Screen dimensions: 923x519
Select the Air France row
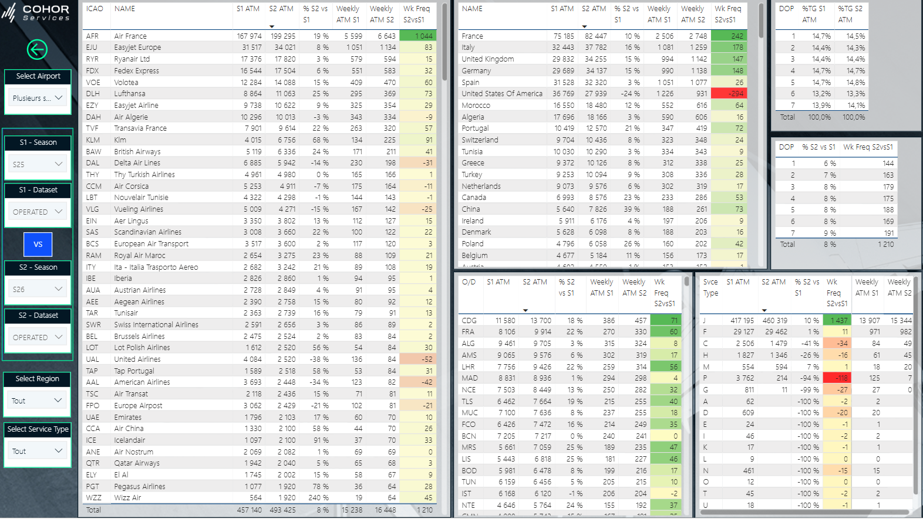130,36
